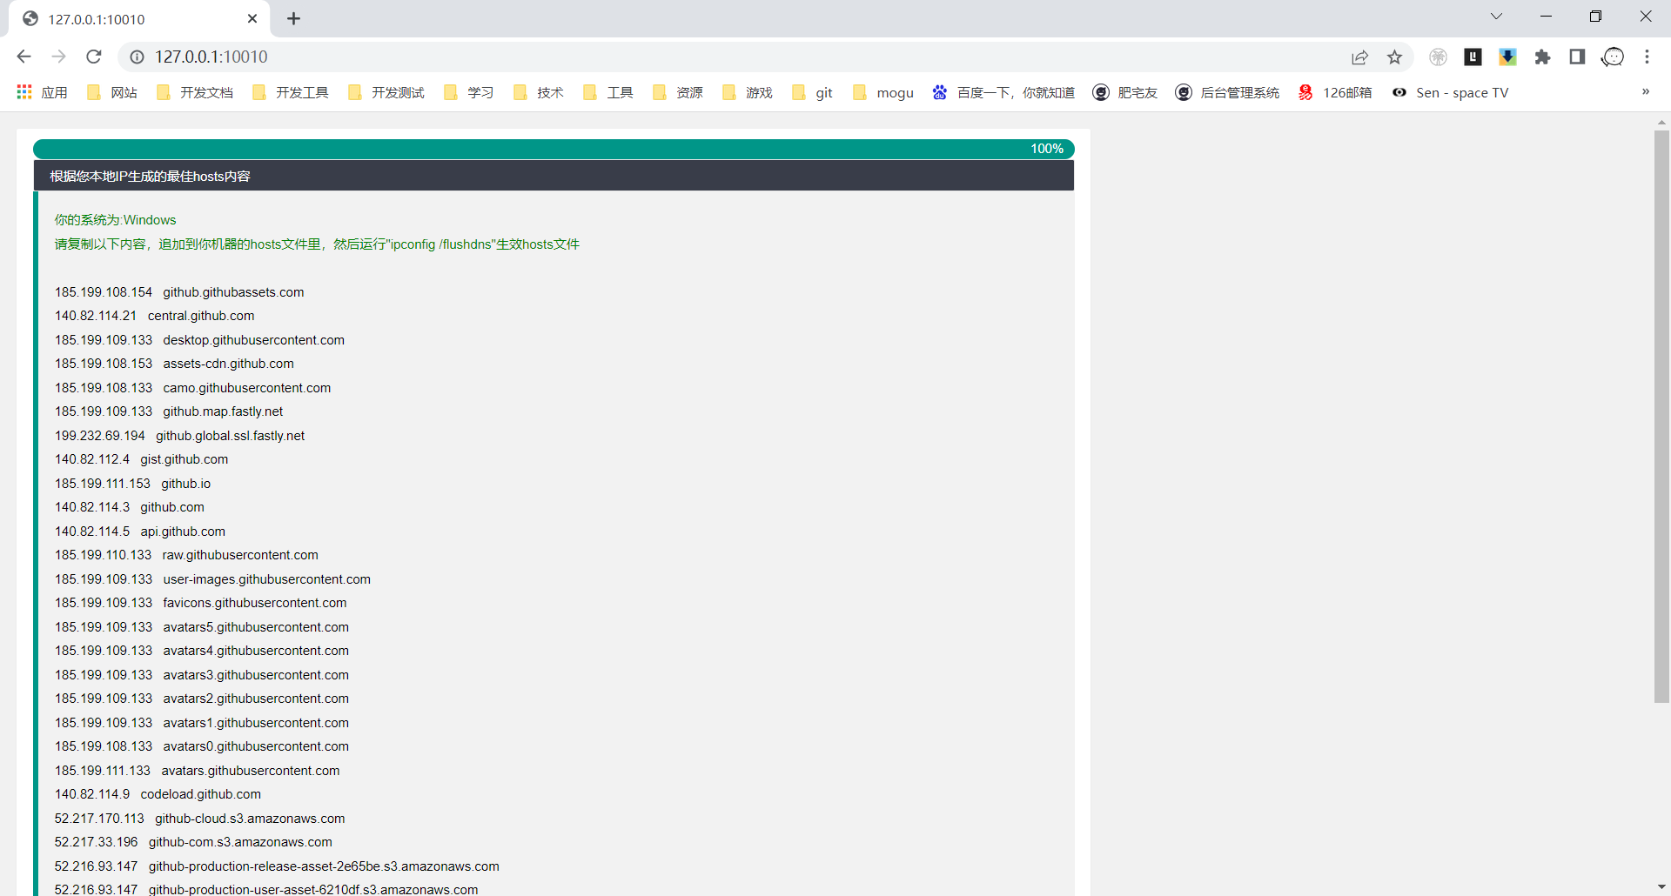Viewport: 1671px width, 896px height.
Task: Click the browser forward arrow
Action: [58, 57]
